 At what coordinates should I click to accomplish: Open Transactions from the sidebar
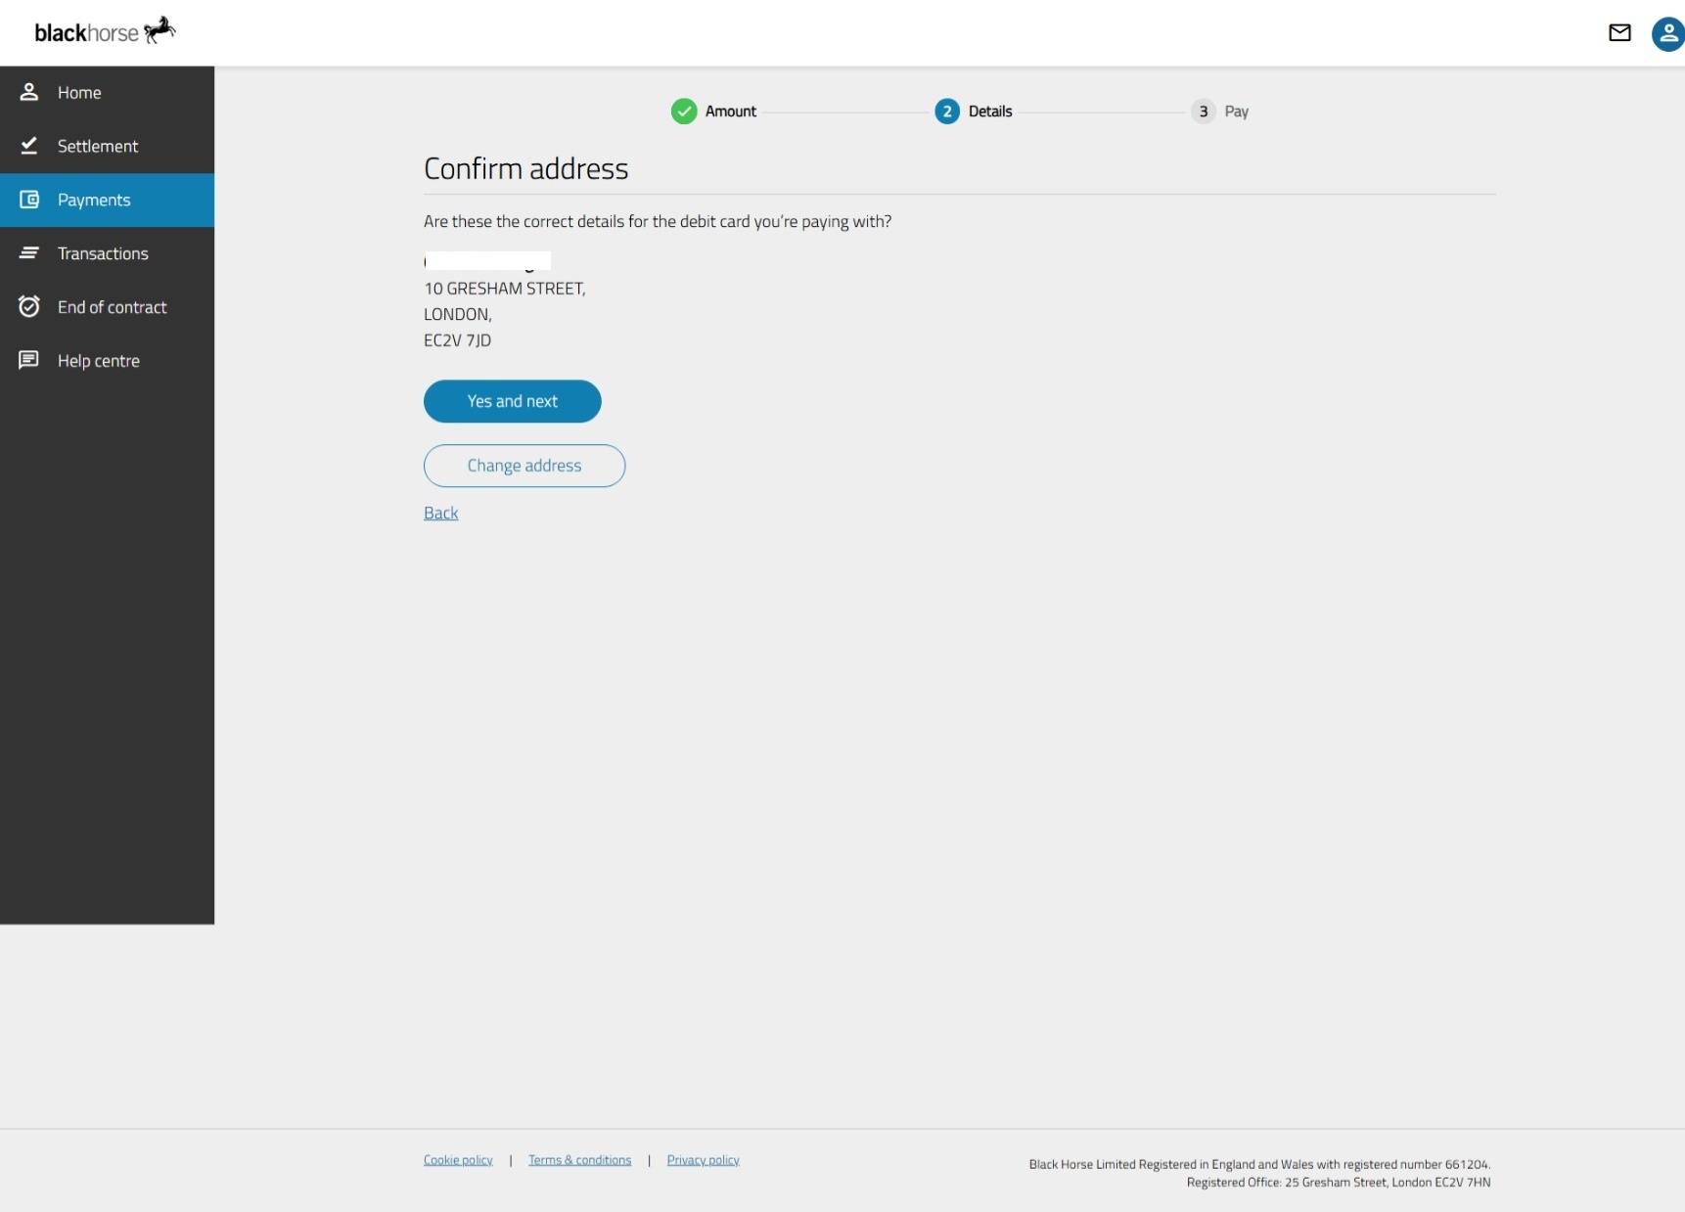[107, 254]
